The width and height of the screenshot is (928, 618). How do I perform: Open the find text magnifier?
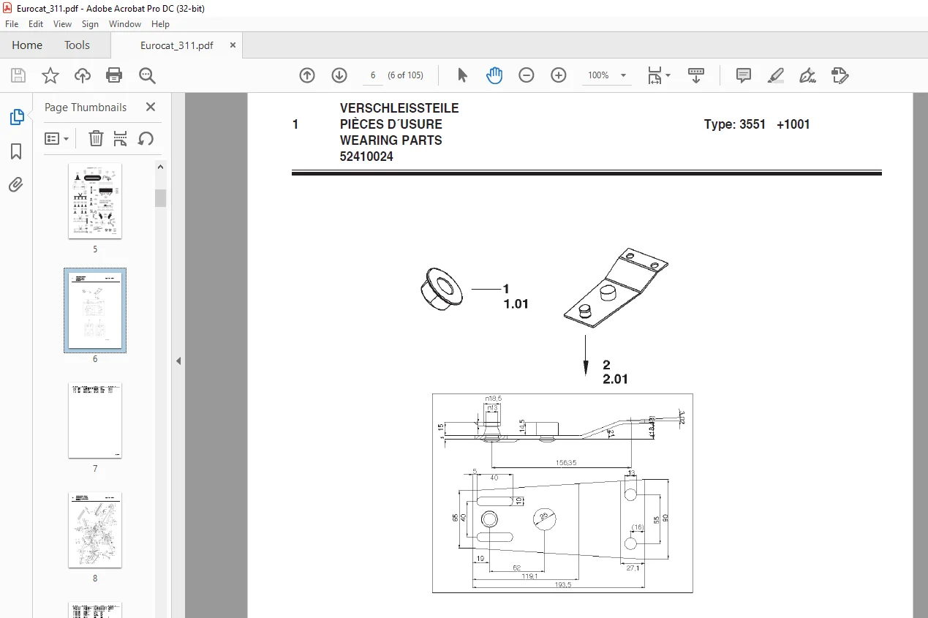click(x=147, y=75)
